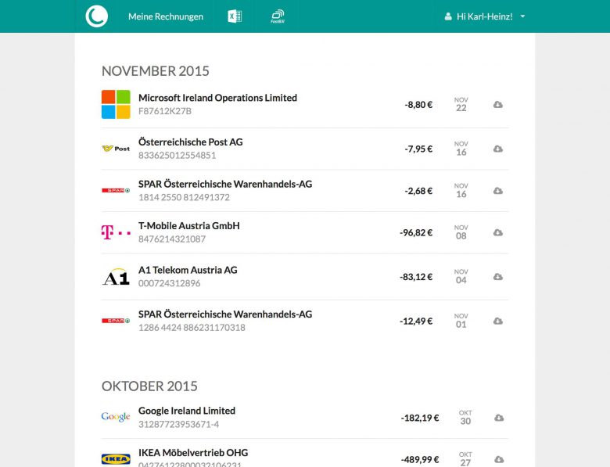Click the app logo in the header

point(97,16)
